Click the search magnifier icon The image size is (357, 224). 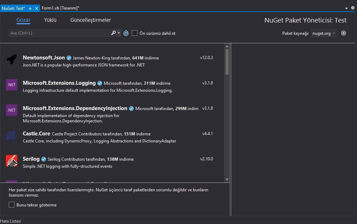pyautogui.click(x=113, y=33)
